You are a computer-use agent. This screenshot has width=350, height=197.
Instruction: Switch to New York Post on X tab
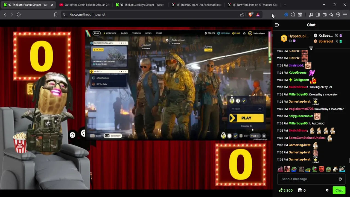point(253,5)
